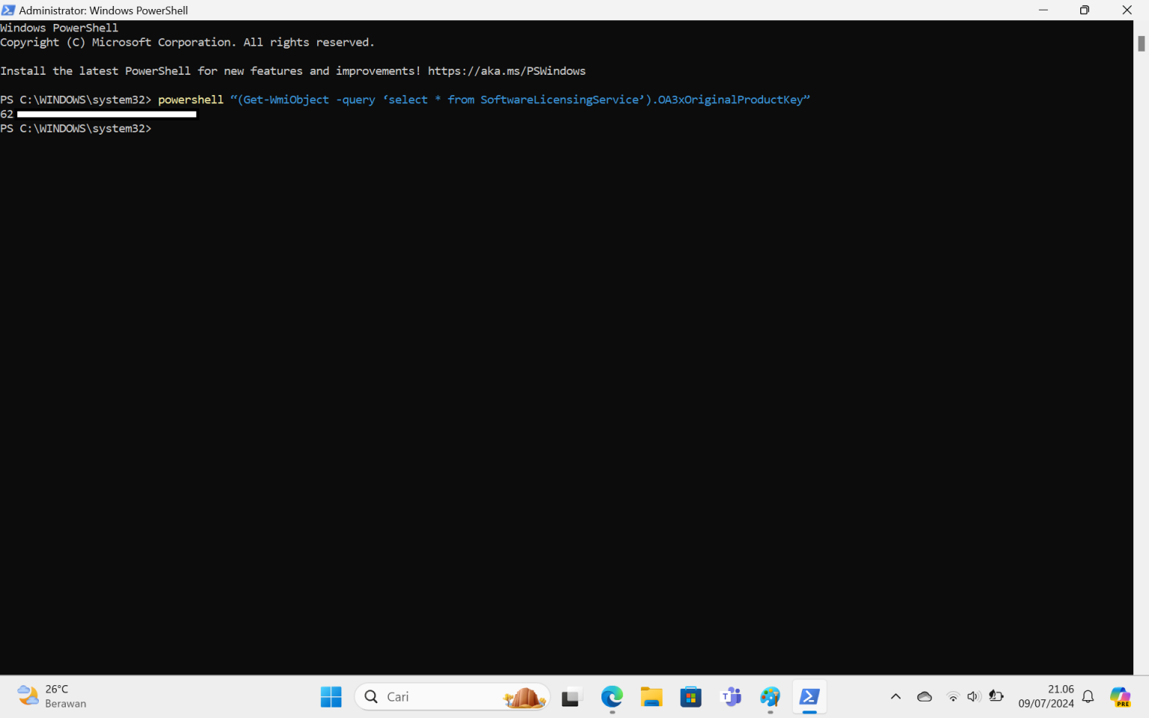Open the Start menu
Screen dimensions: 1149x718
click(x=331, y=696)
